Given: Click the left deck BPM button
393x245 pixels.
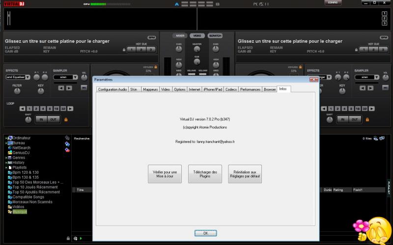Looking at the screenshot, I should [x=151, y=37].
